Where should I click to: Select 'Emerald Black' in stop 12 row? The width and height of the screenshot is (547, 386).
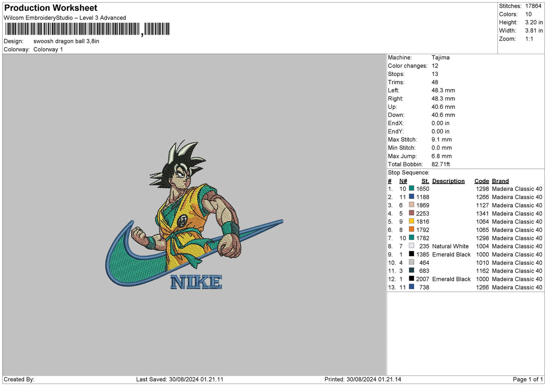point(451,279)
